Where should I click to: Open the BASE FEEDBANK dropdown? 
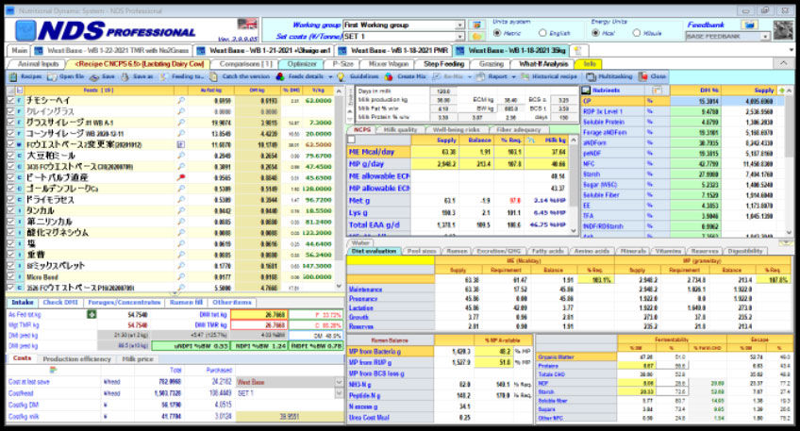[765, 36]
